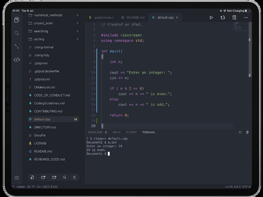
Task: Switch to the PROBLEMS panel tab
Action: click(95, 132)
